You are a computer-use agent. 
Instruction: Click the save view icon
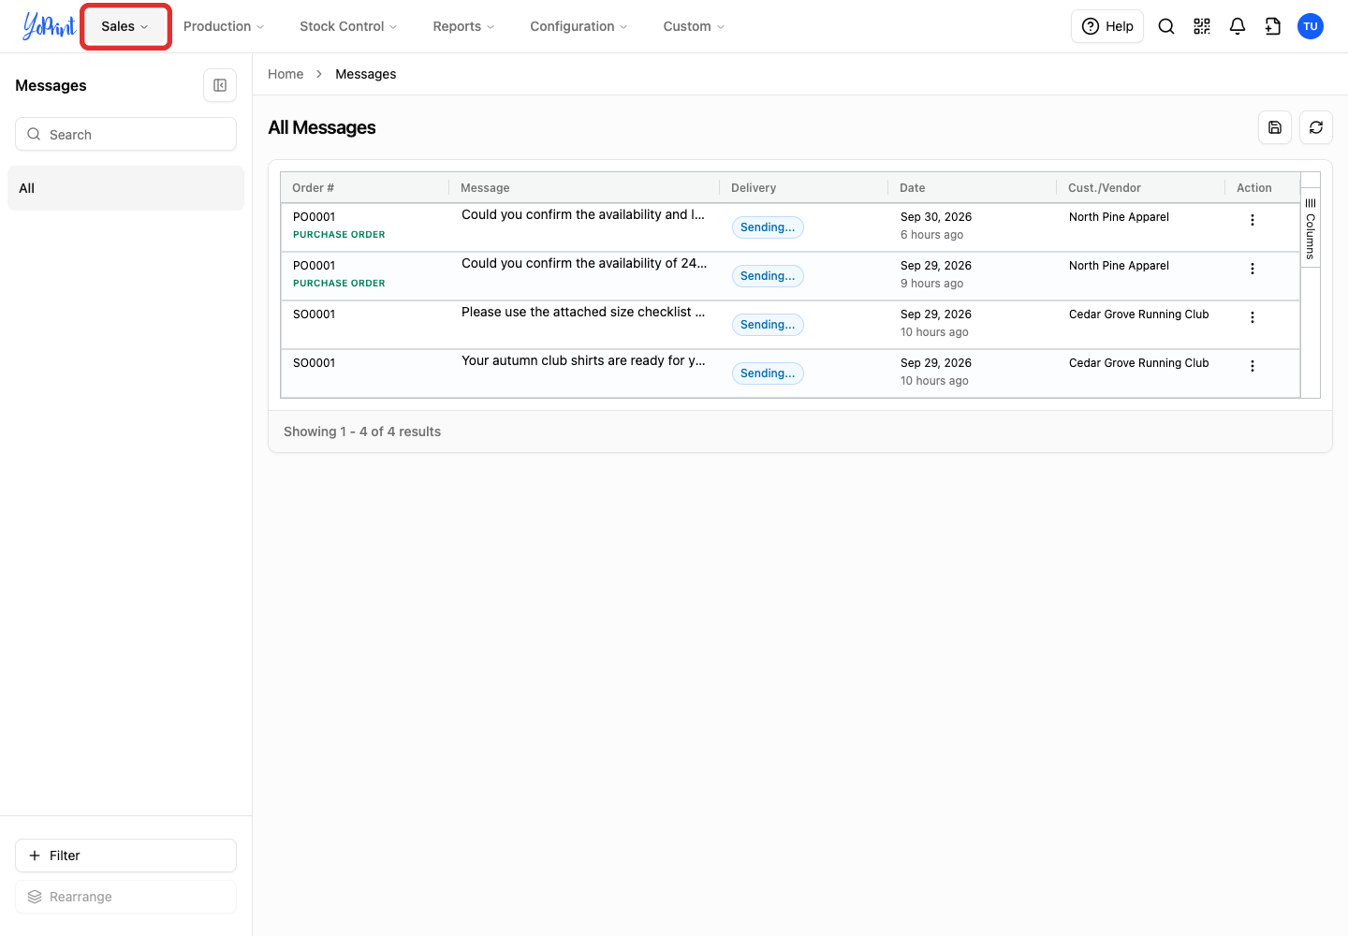coord(1275,127)
